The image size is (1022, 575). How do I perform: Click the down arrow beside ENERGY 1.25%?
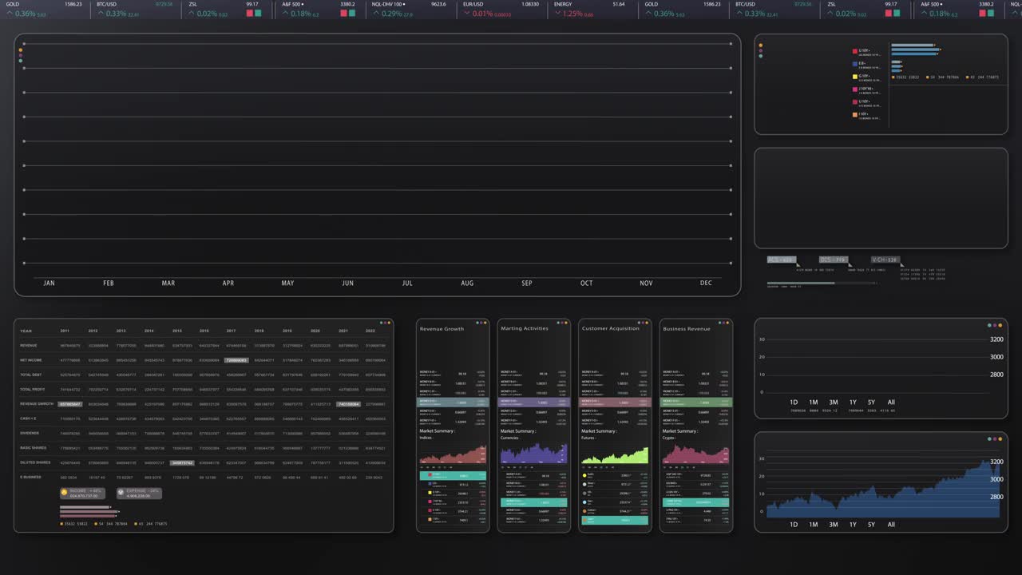point(557,14)
